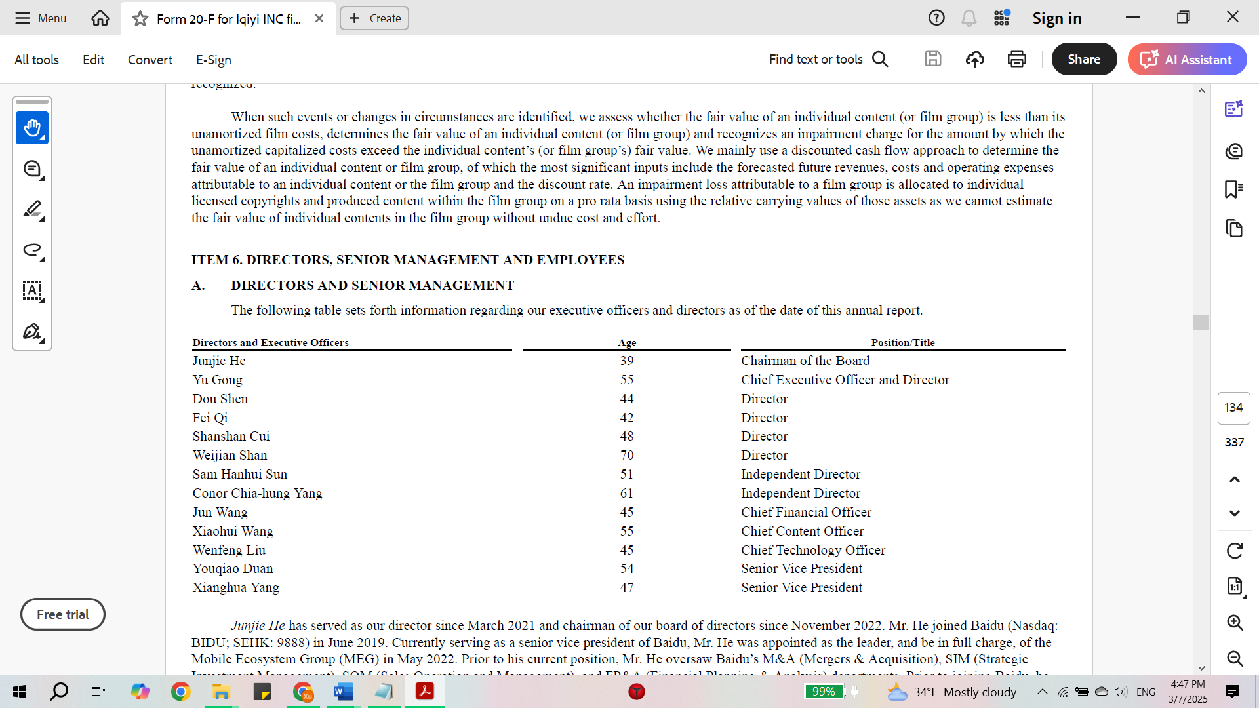Click the vertical scrollbar thumb
The height and width of the screenshot is (708, 1259).
click(1201, 322)
